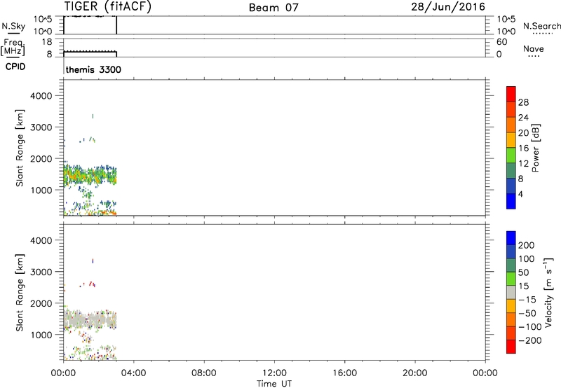Click the '4' power colorbar label
The image size is (561, 388).
[x=520, y=195]
